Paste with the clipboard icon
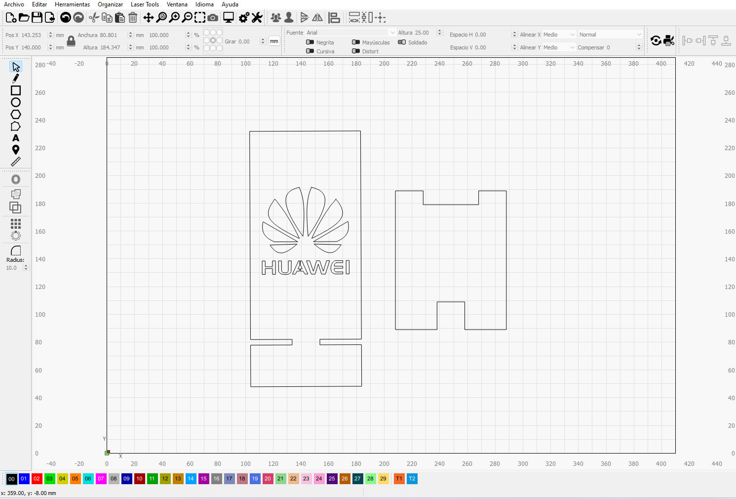Viewport: 736px width, 499px height. click(x=119, y=18)
